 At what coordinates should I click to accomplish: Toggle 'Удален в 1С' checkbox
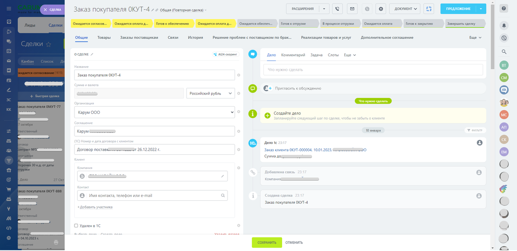(76, 225)
